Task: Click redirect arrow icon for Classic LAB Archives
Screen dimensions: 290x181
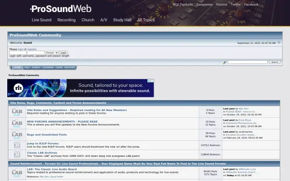Action: [17, 154]
